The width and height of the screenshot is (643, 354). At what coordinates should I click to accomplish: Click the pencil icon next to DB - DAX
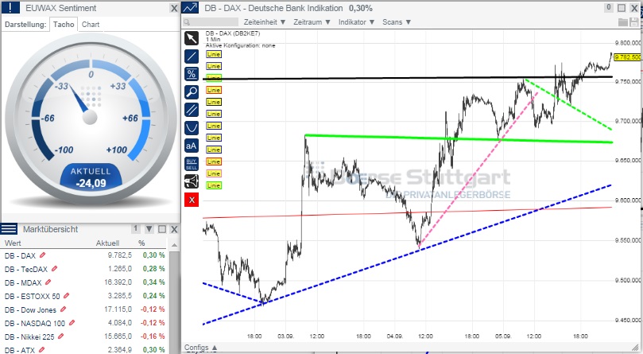tap(42, 255)
